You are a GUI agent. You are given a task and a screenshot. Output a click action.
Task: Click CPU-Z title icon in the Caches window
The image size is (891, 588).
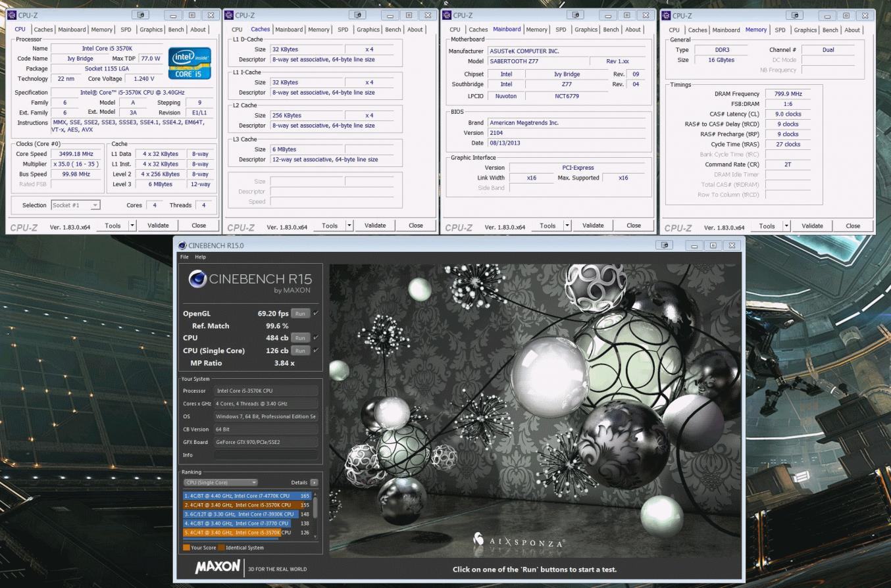click(x=228, y=14)
